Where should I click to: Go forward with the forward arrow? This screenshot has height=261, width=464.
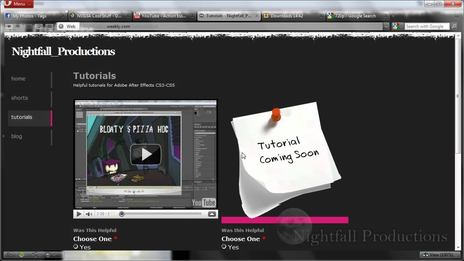[18, 26]
